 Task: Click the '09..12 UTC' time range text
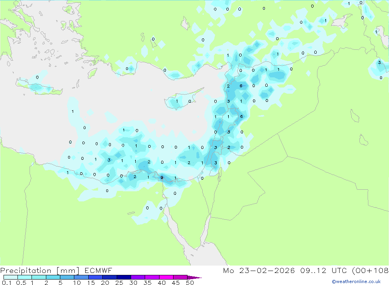pos(323,271)
